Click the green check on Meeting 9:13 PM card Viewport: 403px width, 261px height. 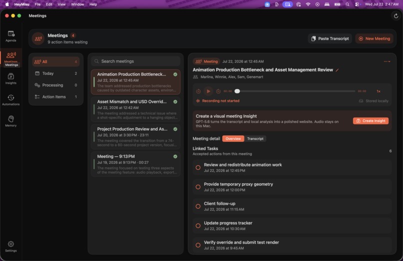(175, 157)
